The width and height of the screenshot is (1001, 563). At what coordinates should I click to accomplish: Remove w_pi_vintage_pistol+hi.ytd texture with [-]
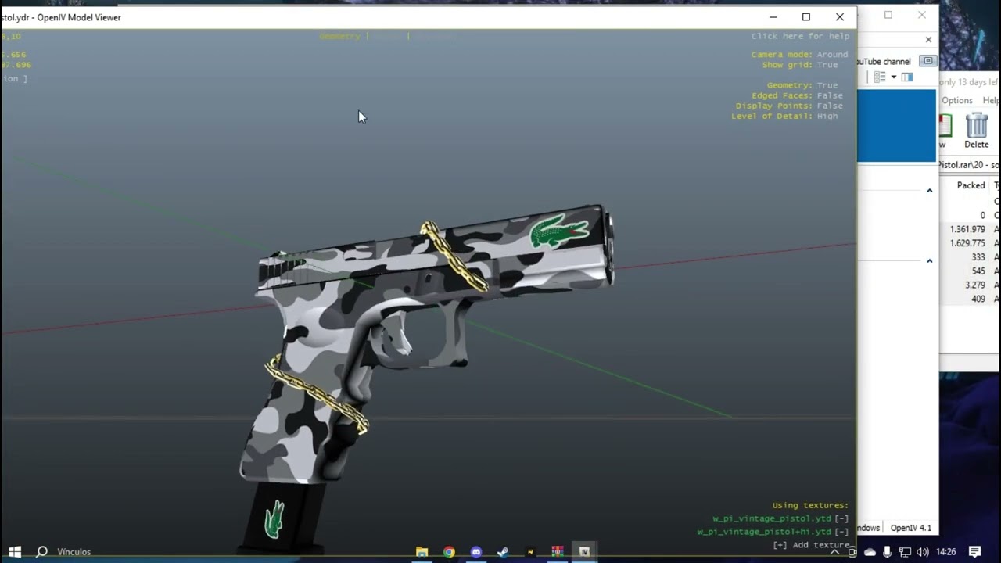(841, 532)
